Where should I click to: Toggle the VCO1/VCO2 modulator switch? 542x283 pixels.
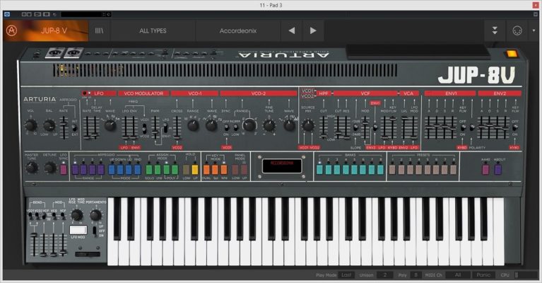tap(144, 128)
